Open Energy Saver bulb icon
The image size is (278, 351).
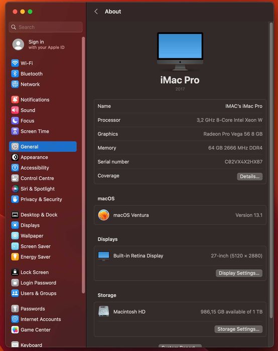[15, 257]
